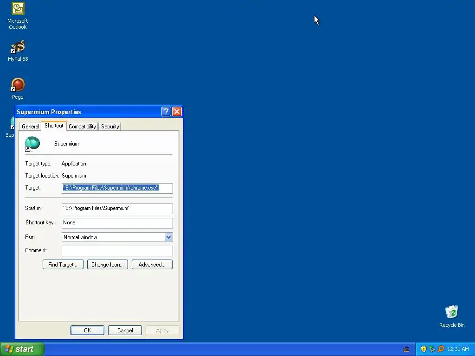Expand the Run window mode dropdown

(169, 237)
